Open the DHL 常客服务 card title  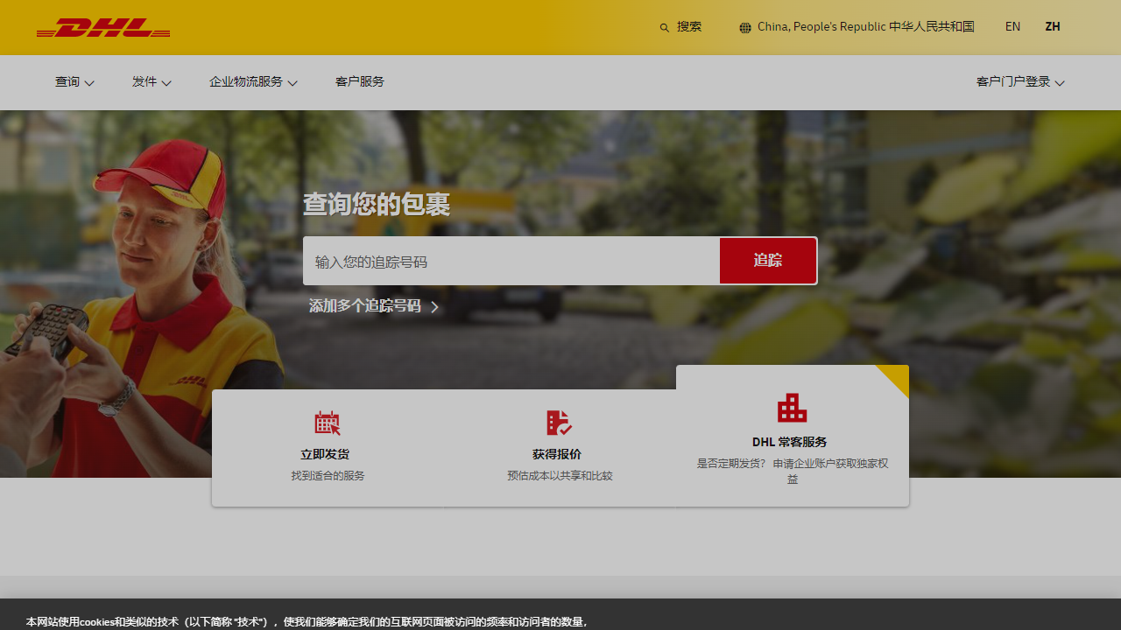(790, 442)
